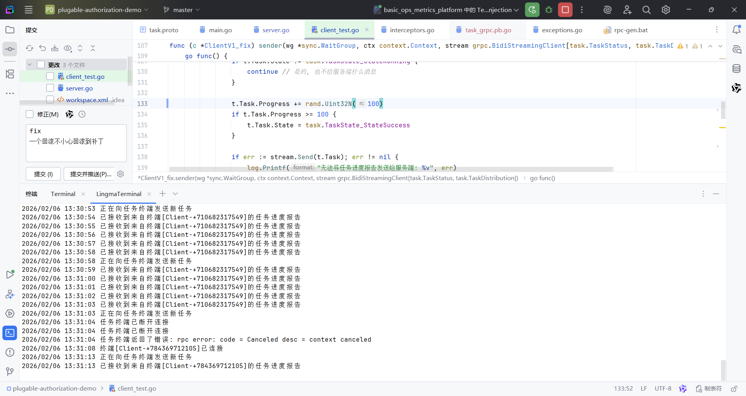746x396 pixels.
Task: Switch to the interceptors.go editor tab
Action: (412, 30)
